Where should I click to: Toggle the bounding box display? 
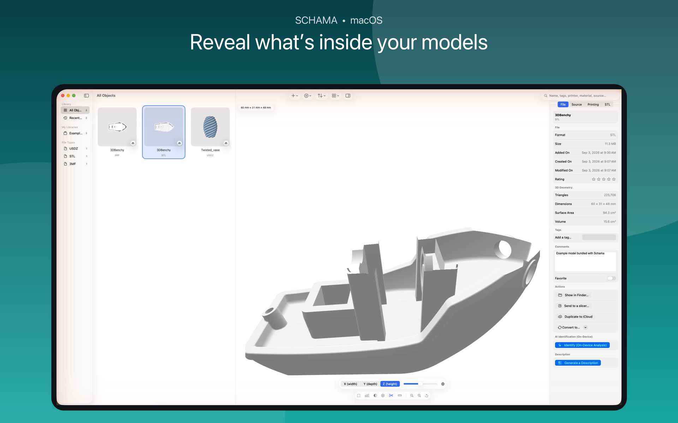click(359, 396)
